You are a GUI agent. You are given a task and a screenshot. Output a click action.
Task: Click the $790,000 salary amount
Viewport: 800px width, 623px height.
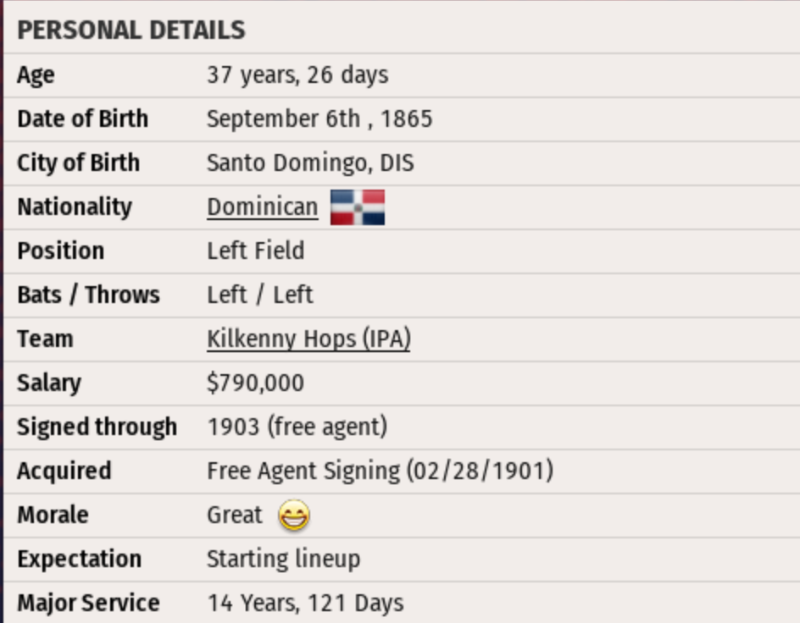(x=255, y=383)
